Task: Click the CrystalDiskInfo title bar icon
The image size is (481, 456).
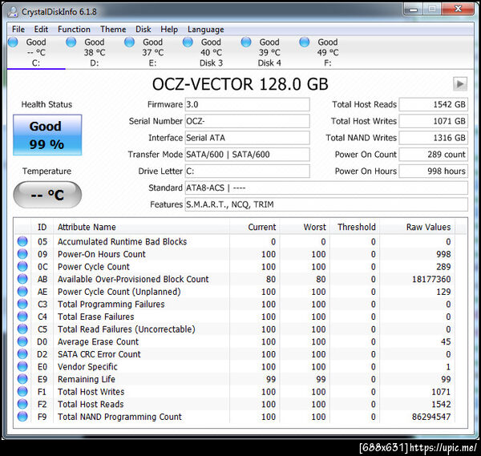Action: click(13, 12)
